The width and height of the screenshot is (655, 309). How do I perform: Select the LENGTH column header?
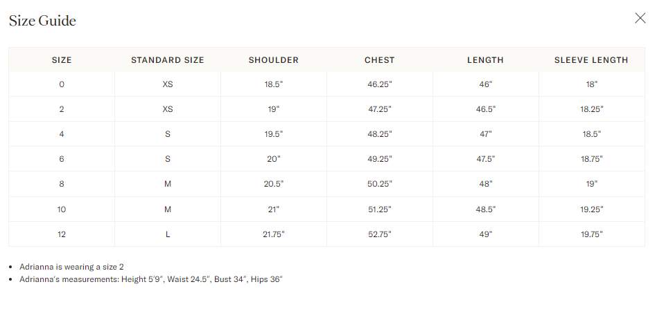pyautogui.click(x=485, y=60)
